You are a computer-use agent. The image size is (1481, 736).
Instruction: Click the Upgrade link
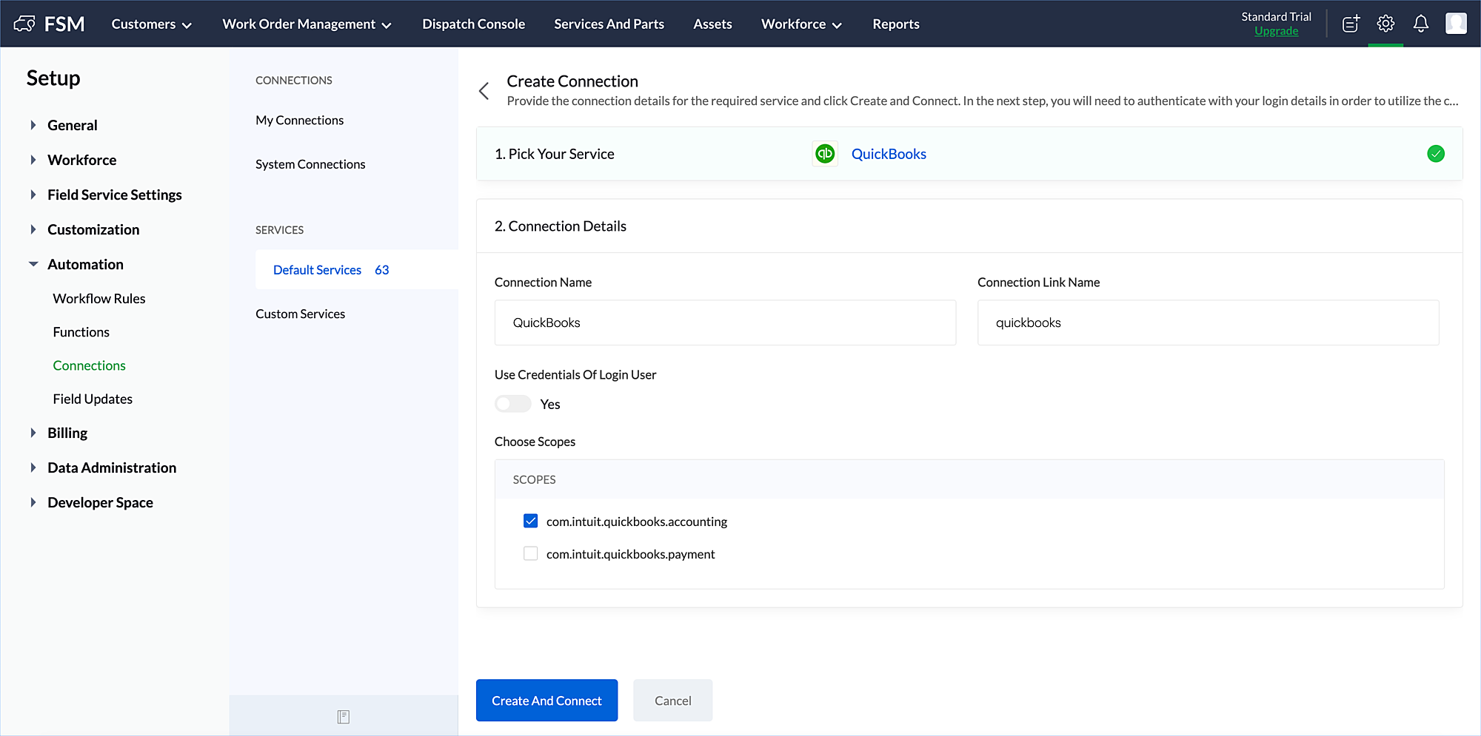coord(1276,31)
